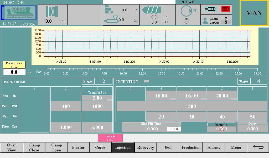Viewport: 269px width, 158px height.
Task: Toggle the MAN manual mode button
Action: point(254,13)
